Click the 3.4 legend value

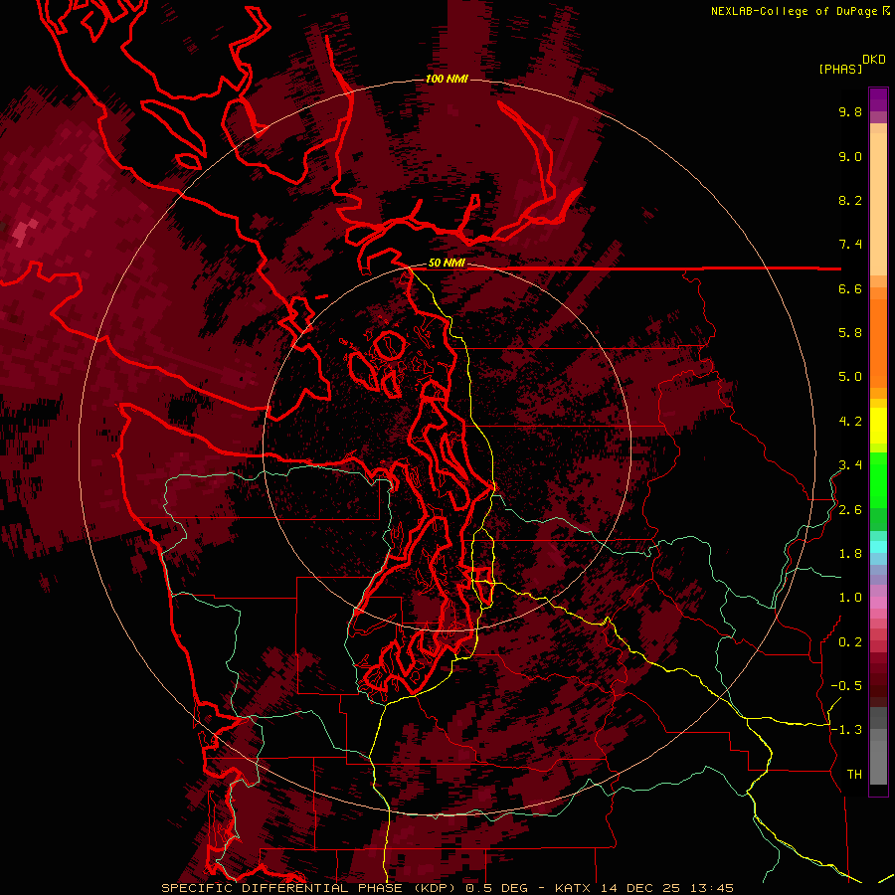point(850,465)
